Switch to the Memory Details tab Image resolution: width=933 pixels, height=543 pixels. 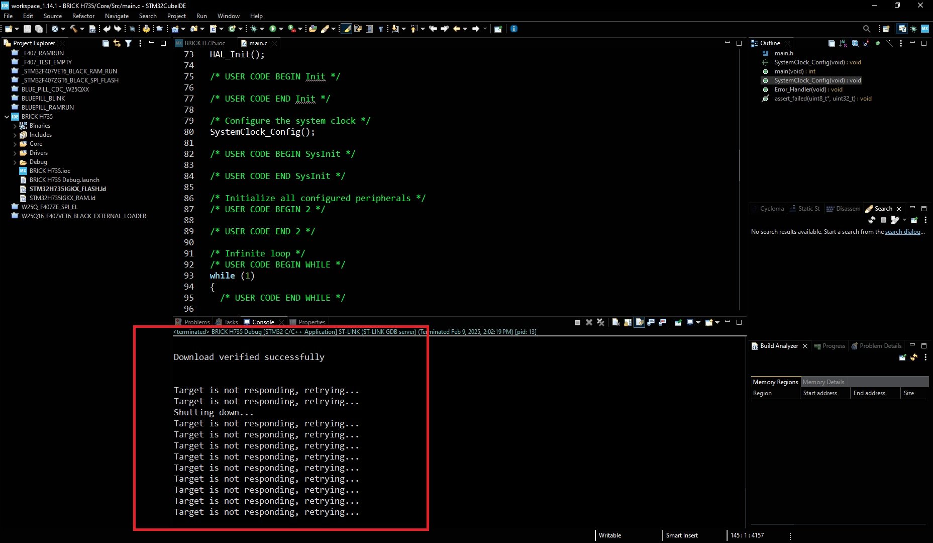coord(823,382)
